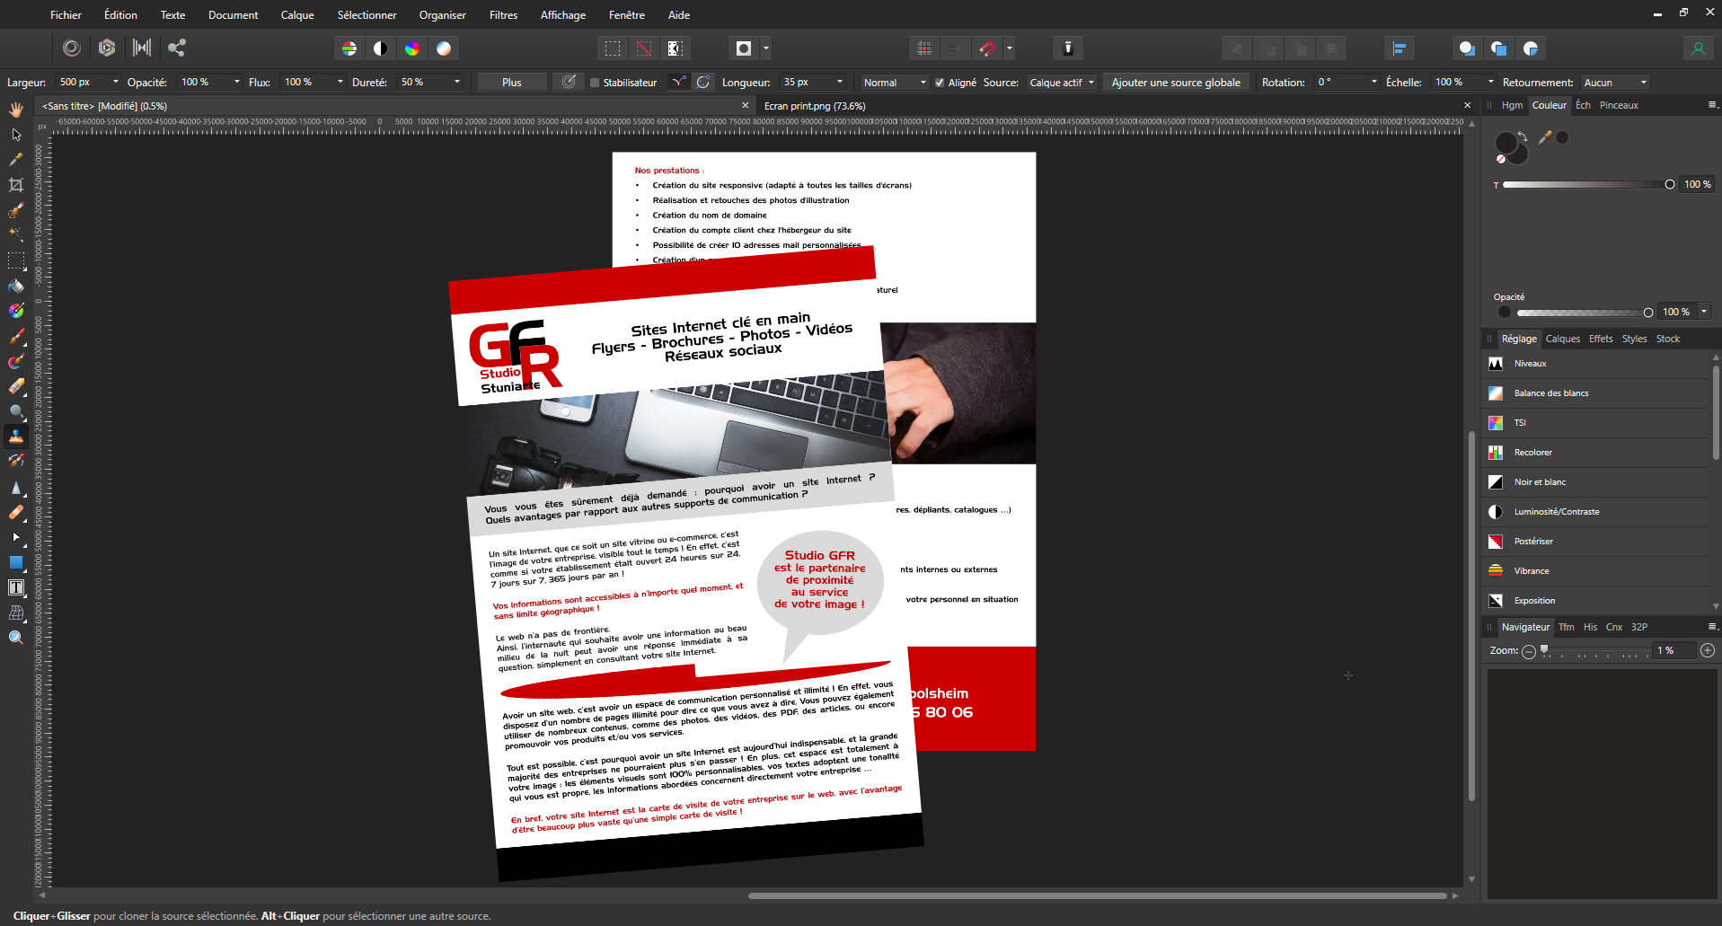Screen dimensions: 1722x926
Task: Apply Auto White Balance icon
Action: [444, 49]
